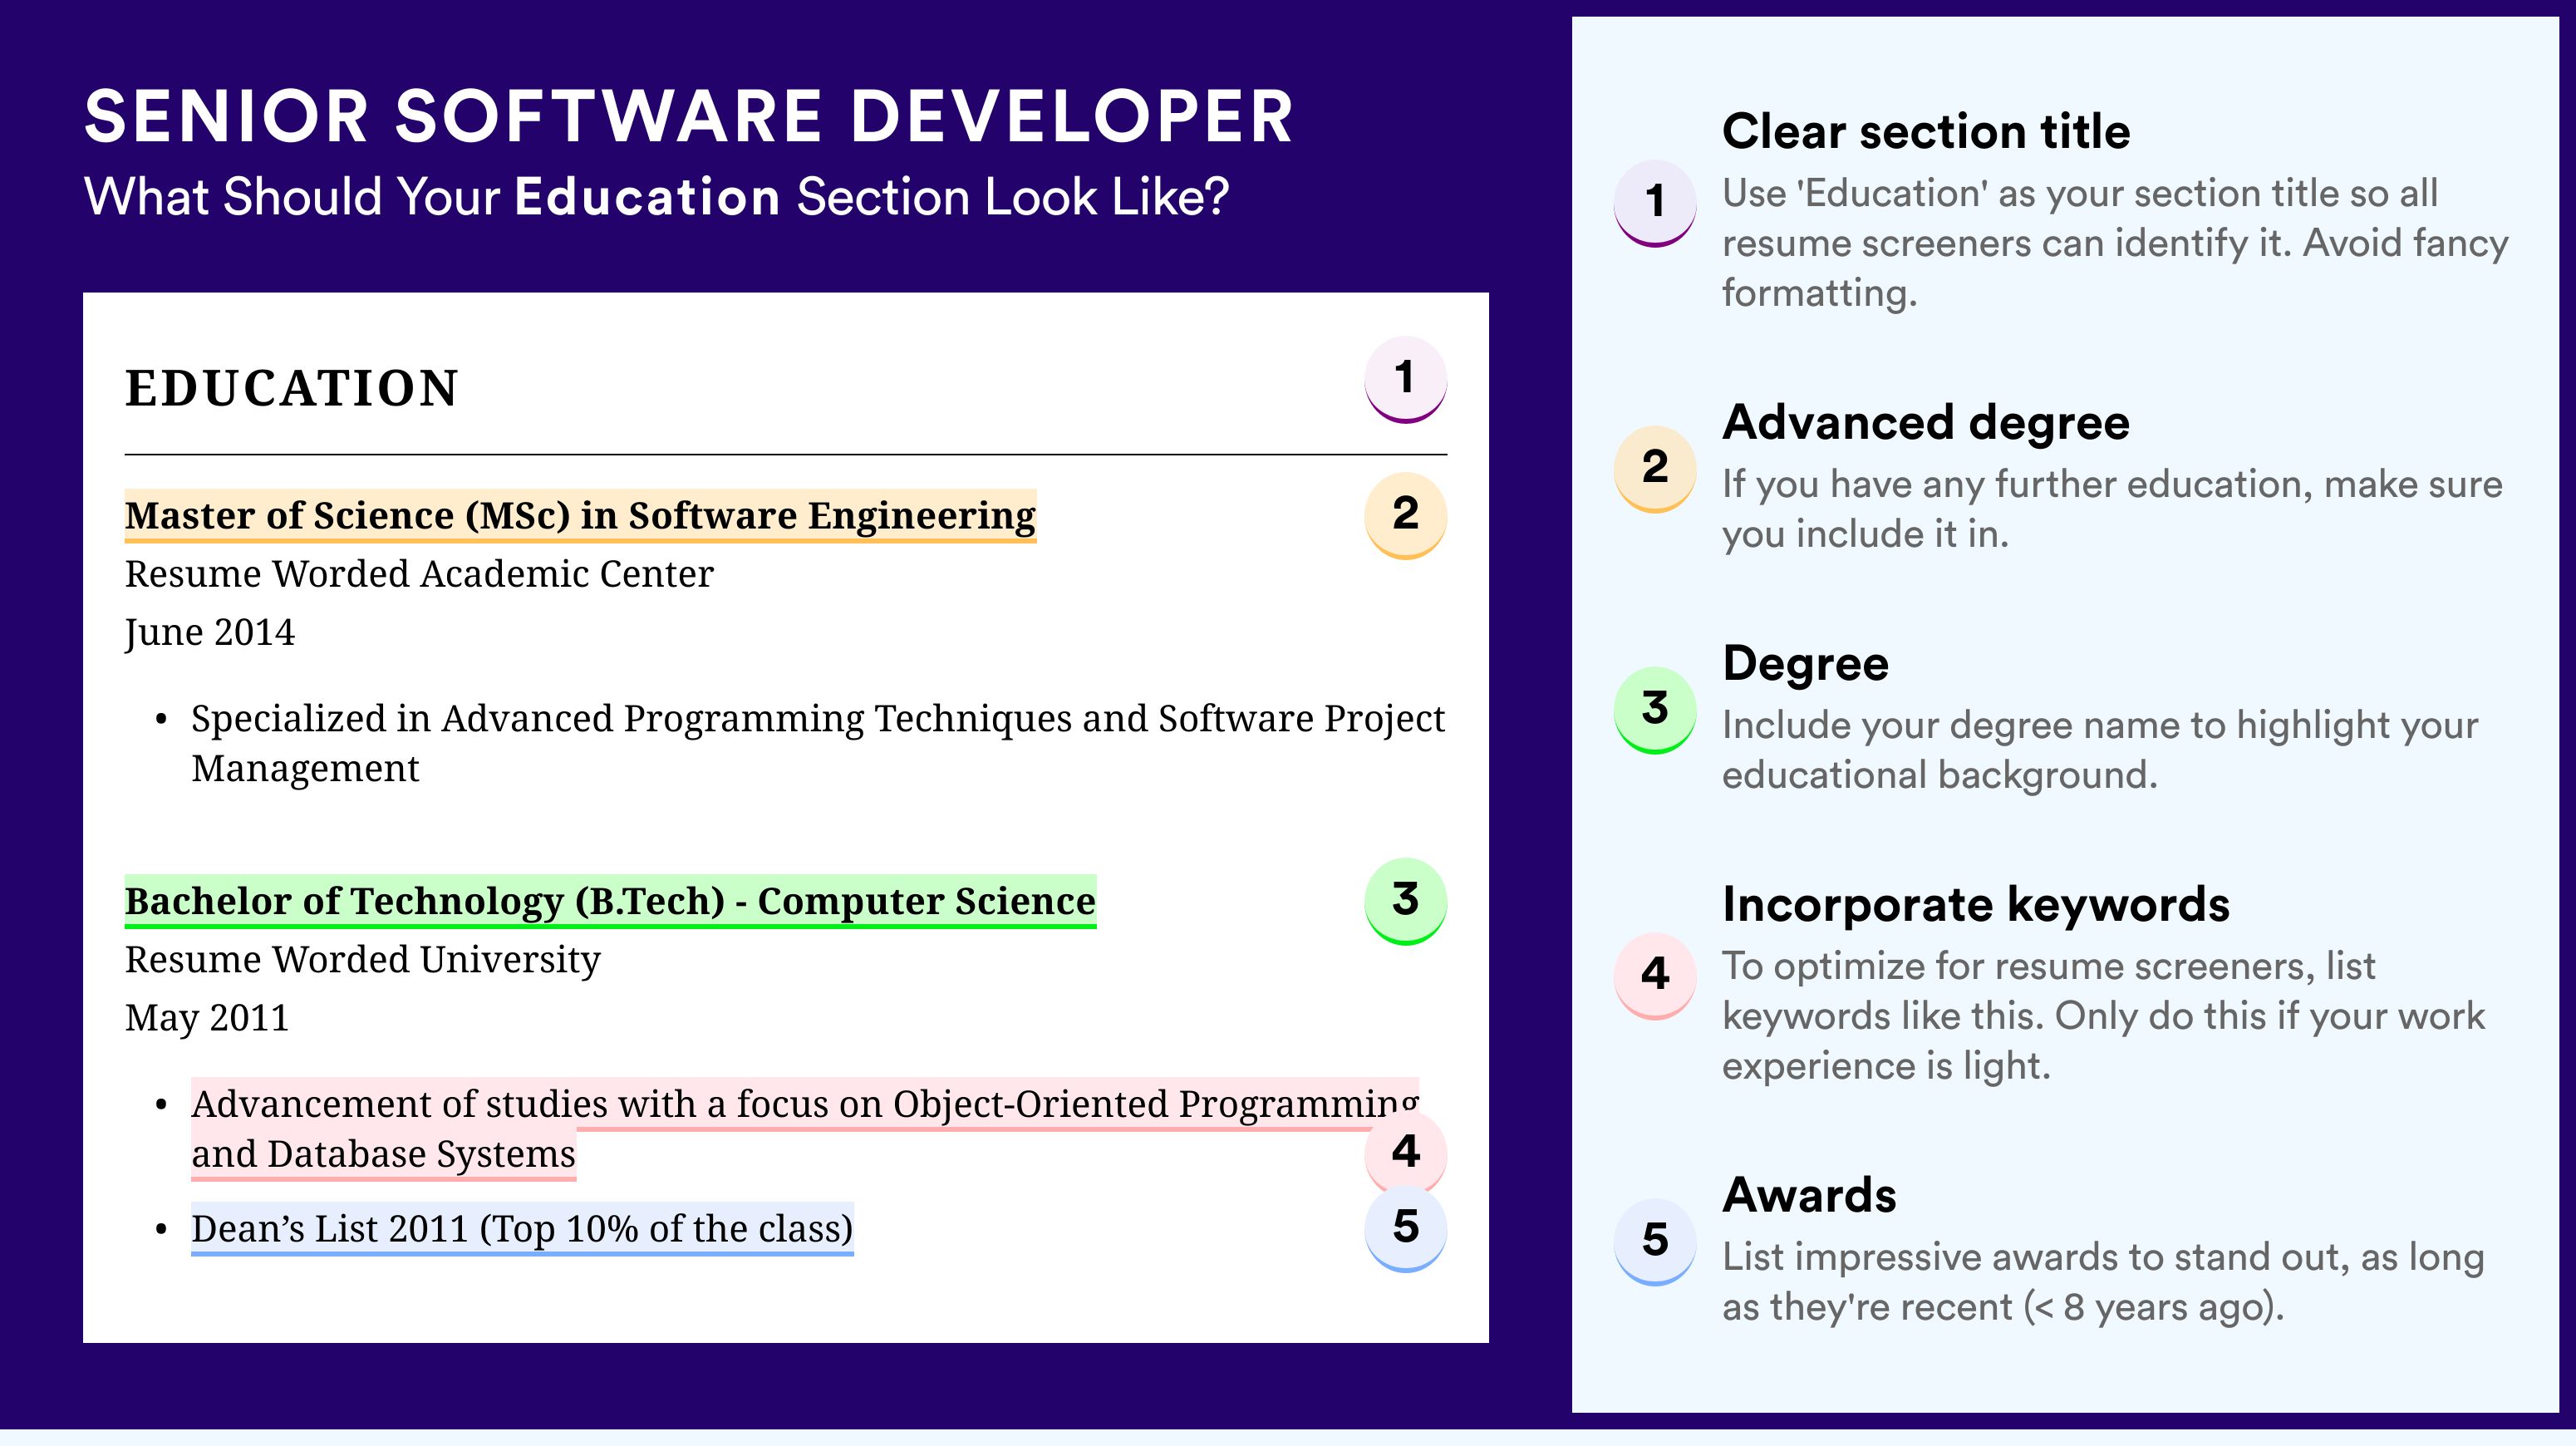Click the "Clear section title" tip heading
The width and height of the screenshot is (2576, 1446).
click(x=1926, y=132)
